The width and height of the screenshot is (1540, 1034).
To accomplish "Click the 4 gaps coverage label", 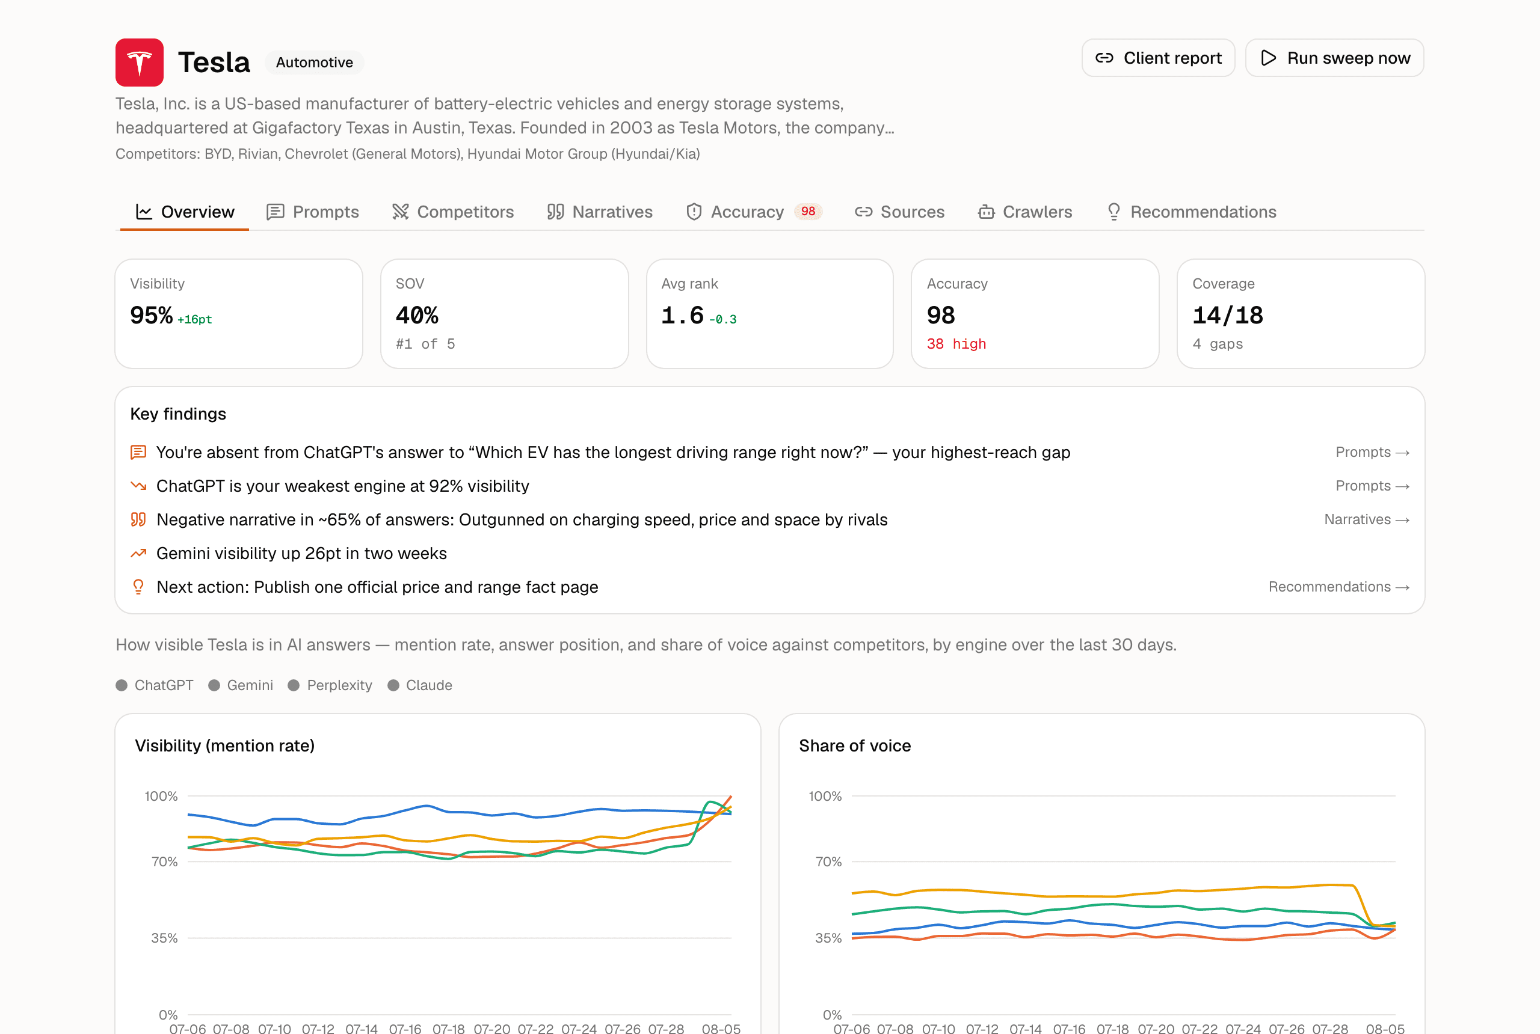I will click(1218, 344).
